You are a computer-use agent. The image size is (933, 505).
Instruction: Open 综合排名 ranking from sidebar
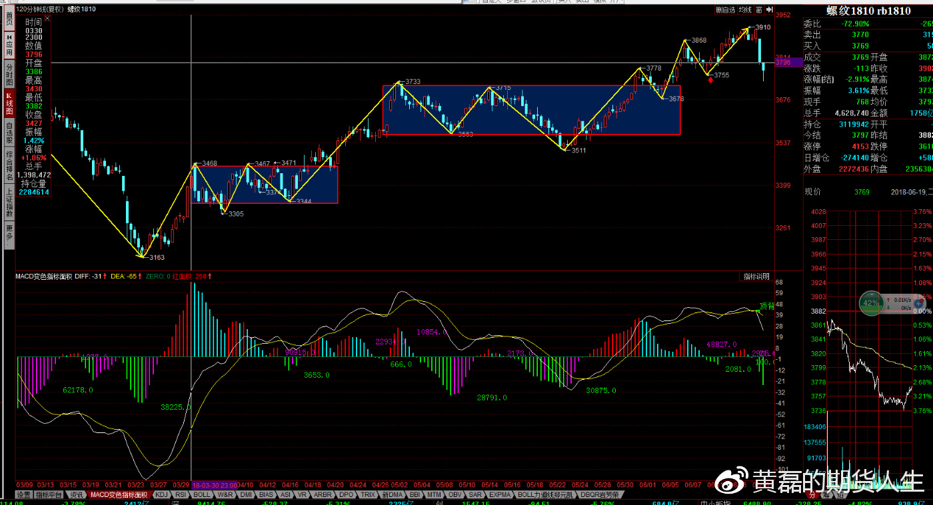click(x=9, y=165)
